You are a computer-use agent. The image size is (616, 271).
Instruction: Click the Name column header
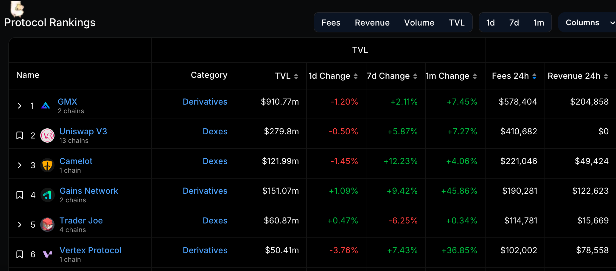tap(28, 75)
